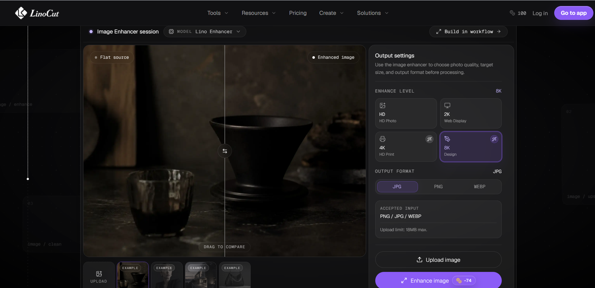Expand the Tools menu
The image size is (595, 288).
(218, 13)
